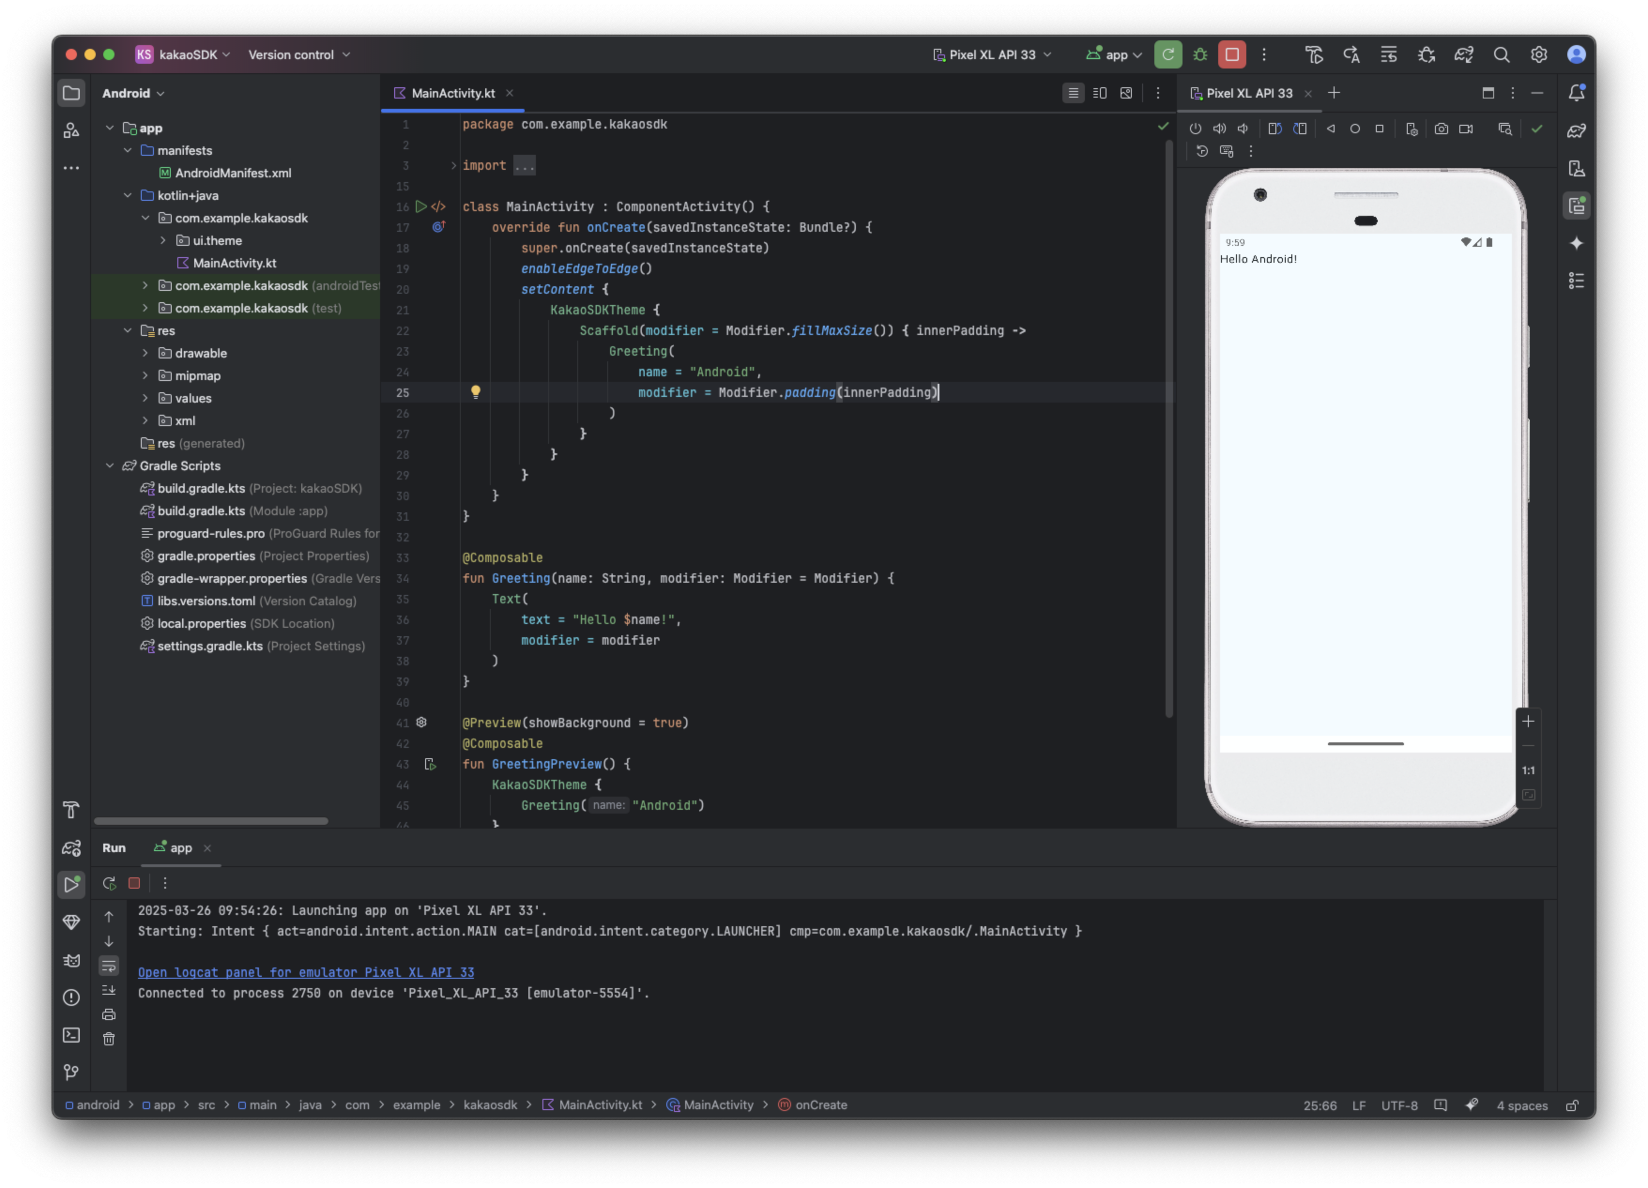
Task: Open logcat panel link for emulator
Action: click(305, 972)
